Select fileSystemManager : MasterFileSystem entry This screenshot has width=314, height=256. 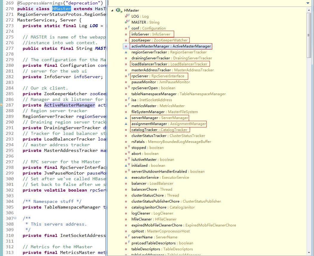click(165, 112)
